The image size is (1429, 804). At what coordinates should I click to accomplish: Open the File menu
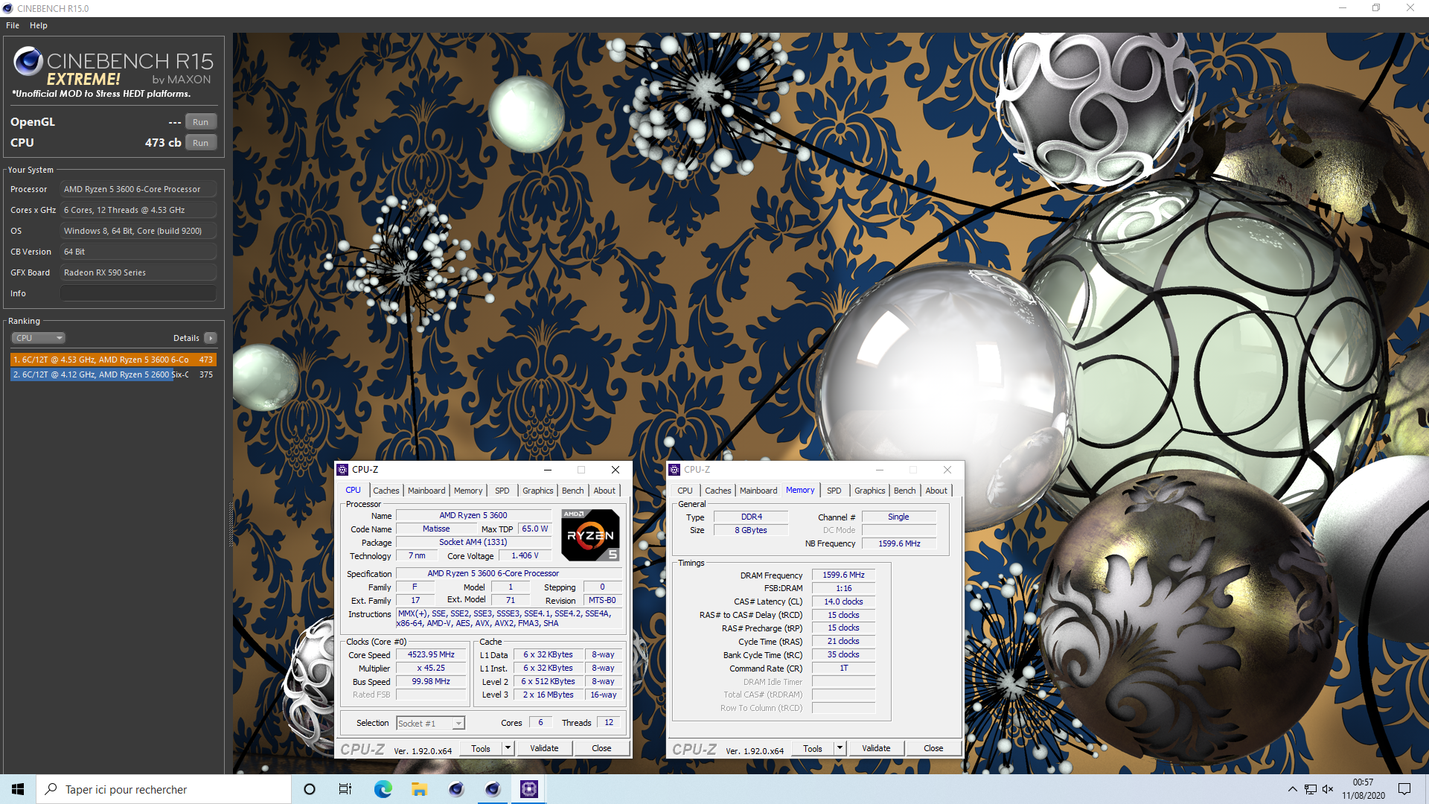[13, 25]
